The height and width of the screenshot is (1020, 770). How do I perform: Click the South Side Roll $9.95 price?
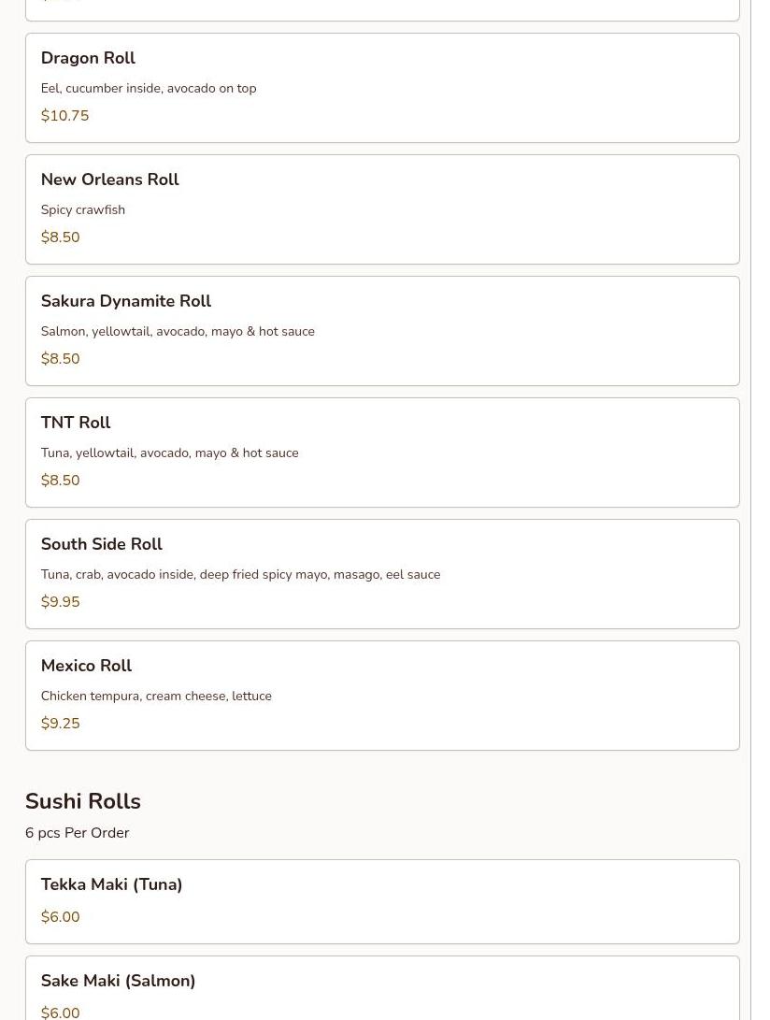click(60, 602)
